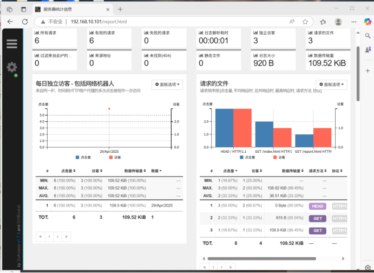
Task: Open the browser profile avatar
Action: point(338,22)
